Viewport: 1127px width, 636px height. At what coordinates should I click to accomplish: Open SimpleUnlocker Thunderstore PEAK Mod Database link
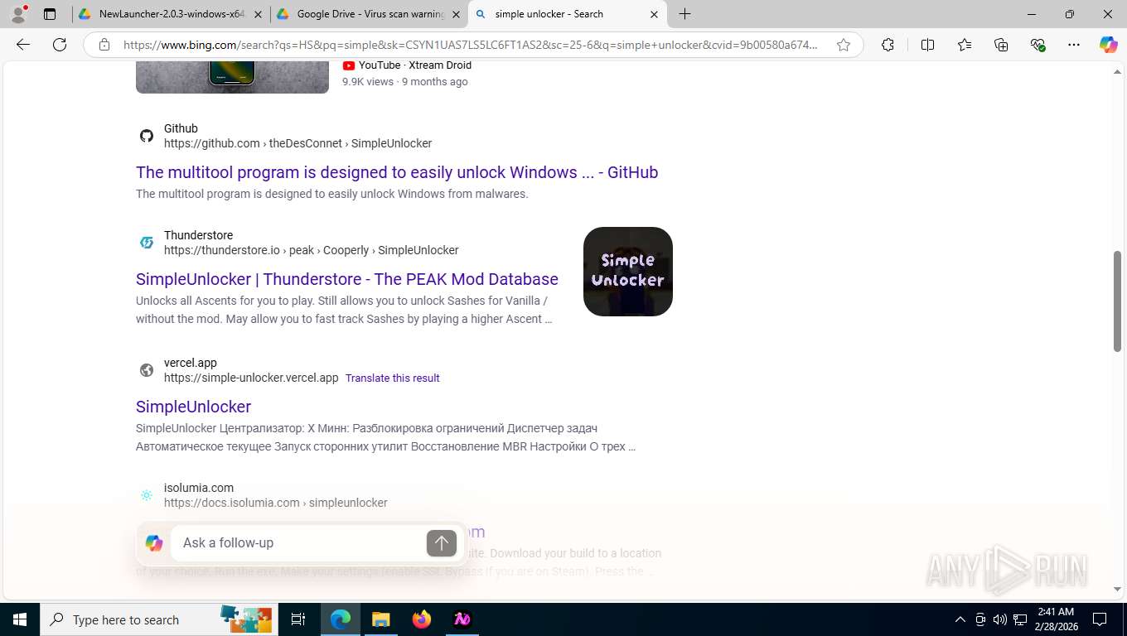347,279
